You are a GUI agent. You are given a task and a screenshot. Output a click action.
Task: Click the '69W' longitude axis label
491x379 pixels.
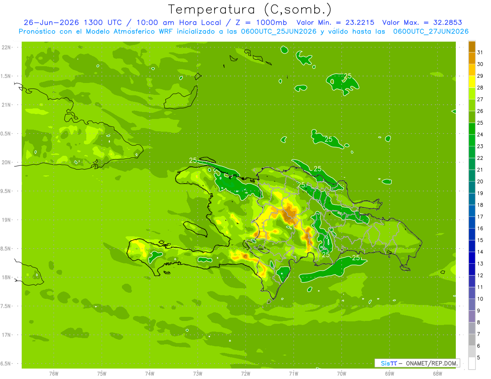point(390,374)
